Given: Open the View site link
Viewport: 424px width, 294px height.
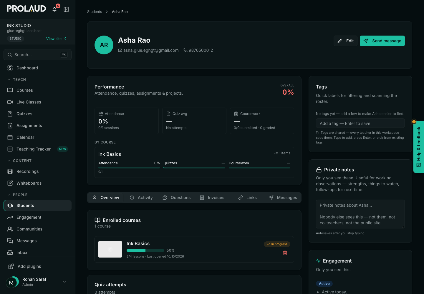Looking at the screenshot, I should click(56, 39).
